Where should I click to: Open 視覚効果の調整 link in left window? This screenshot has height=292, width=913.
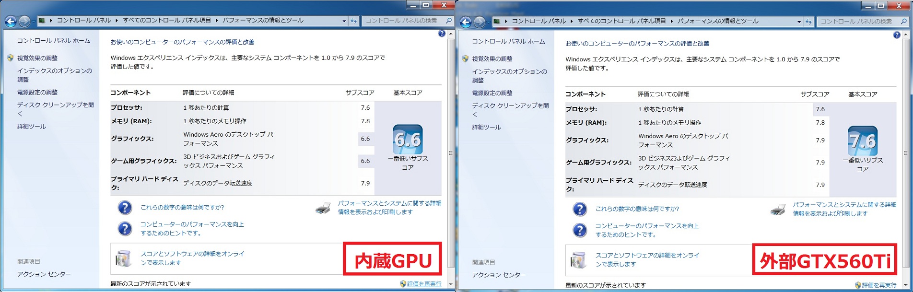(x=37, y=58)
